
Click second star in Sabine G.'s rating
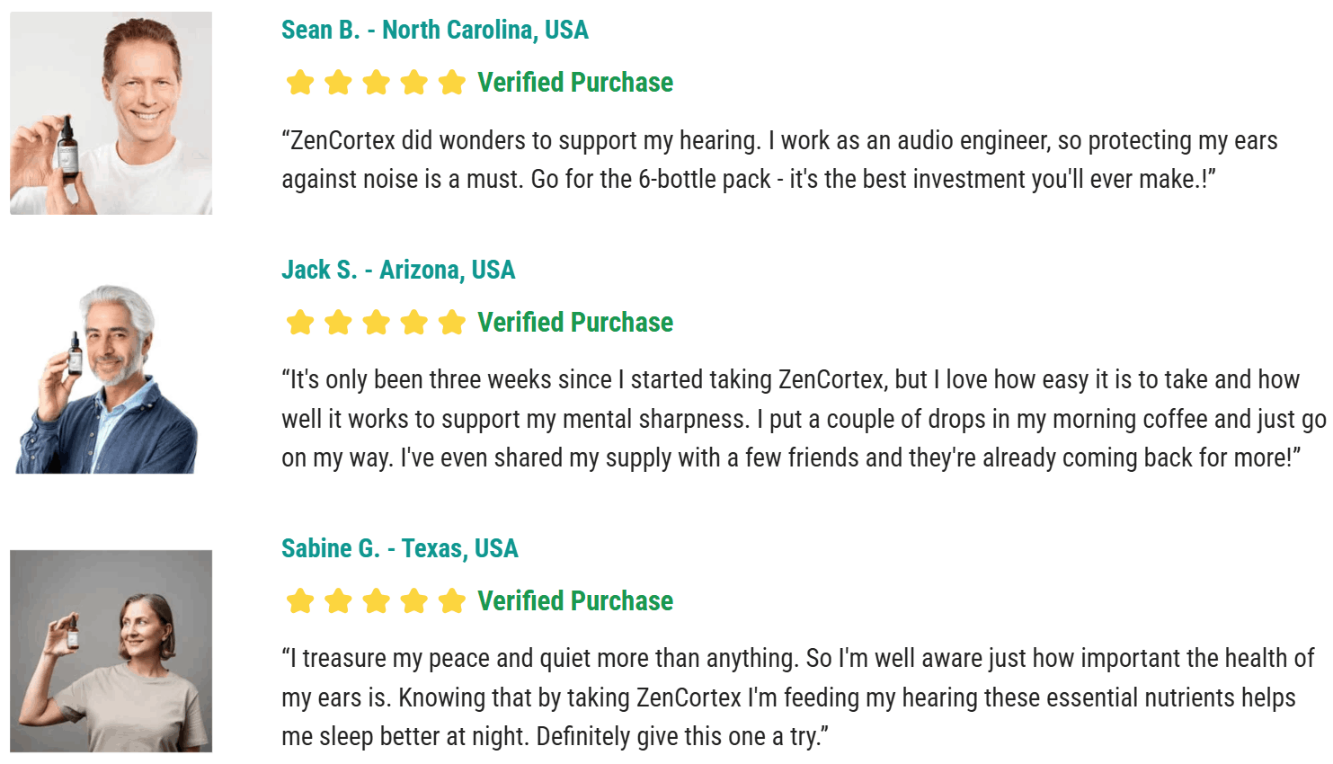point(338,601)
